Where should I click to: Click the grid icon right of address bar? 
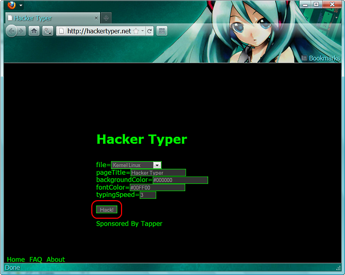tap(162, 31)
